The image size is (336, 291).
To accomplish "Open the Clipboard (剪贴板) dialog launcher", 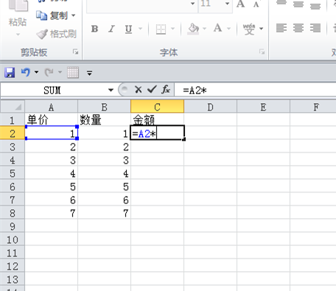I will (75, 52).
